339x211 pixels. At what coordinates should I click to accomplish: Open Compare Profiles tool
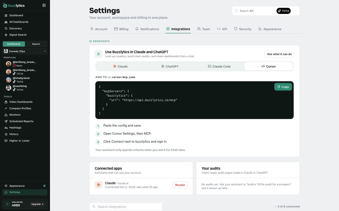(25, 108)
